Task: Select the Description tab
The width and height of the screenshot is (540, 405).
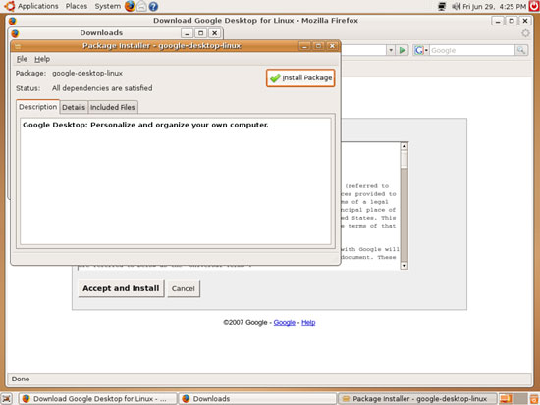Action: (37, 107)
